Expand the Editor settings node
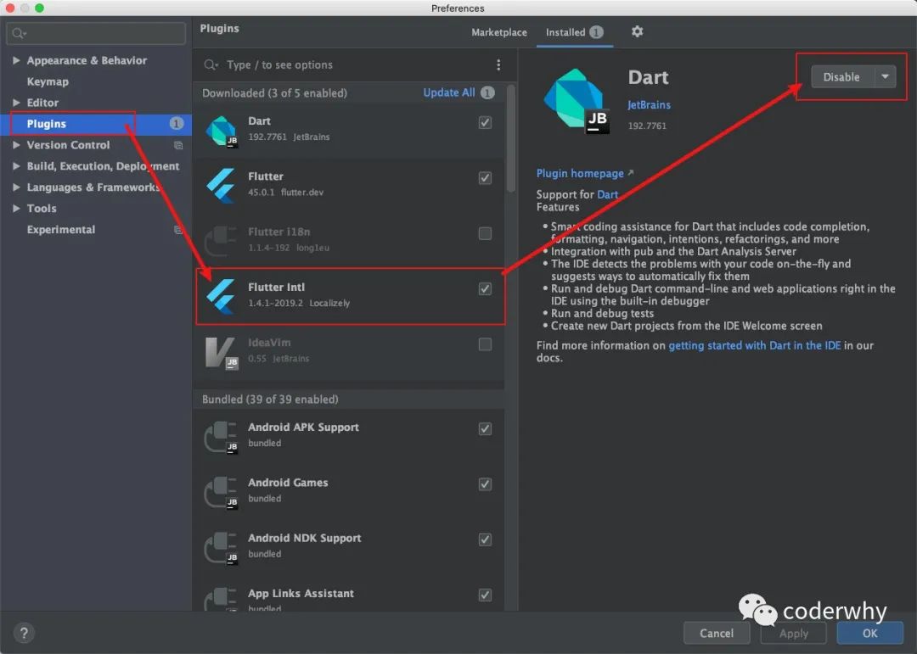The height and width of the screenshot is (654, 917). [x=16, y=103]
